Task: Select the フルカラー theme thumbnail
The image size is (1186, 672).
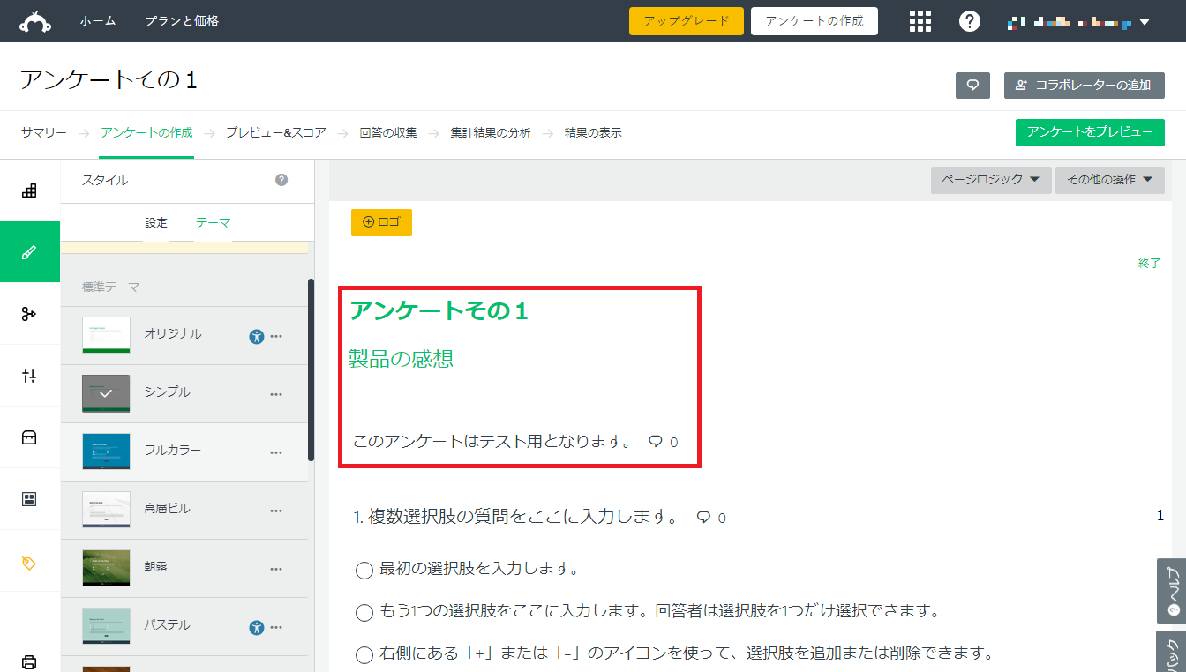Action: [x=105, y=451]
